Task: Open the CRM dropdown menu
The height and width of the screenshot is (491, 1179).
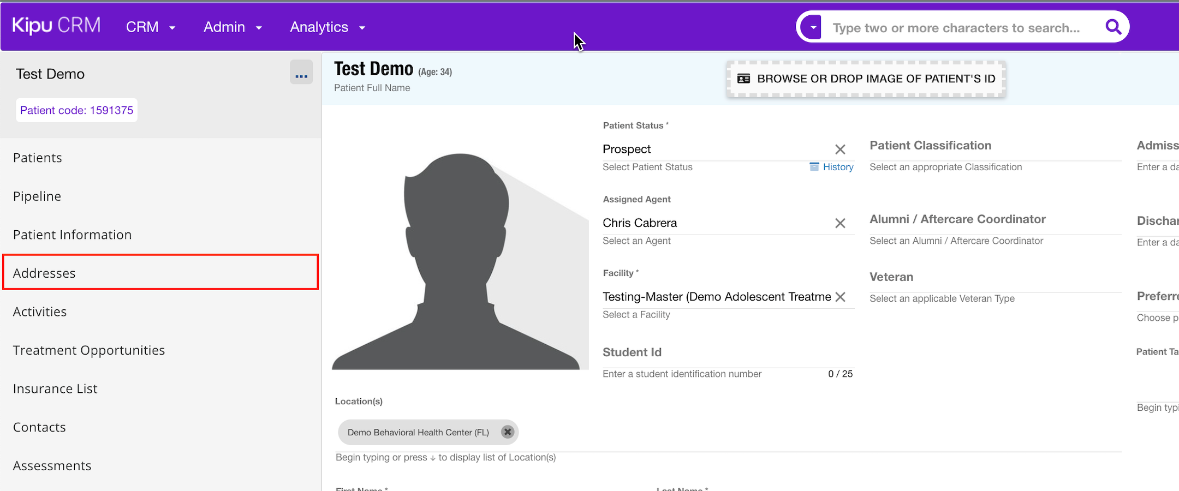Action: [x=150, y=27]
